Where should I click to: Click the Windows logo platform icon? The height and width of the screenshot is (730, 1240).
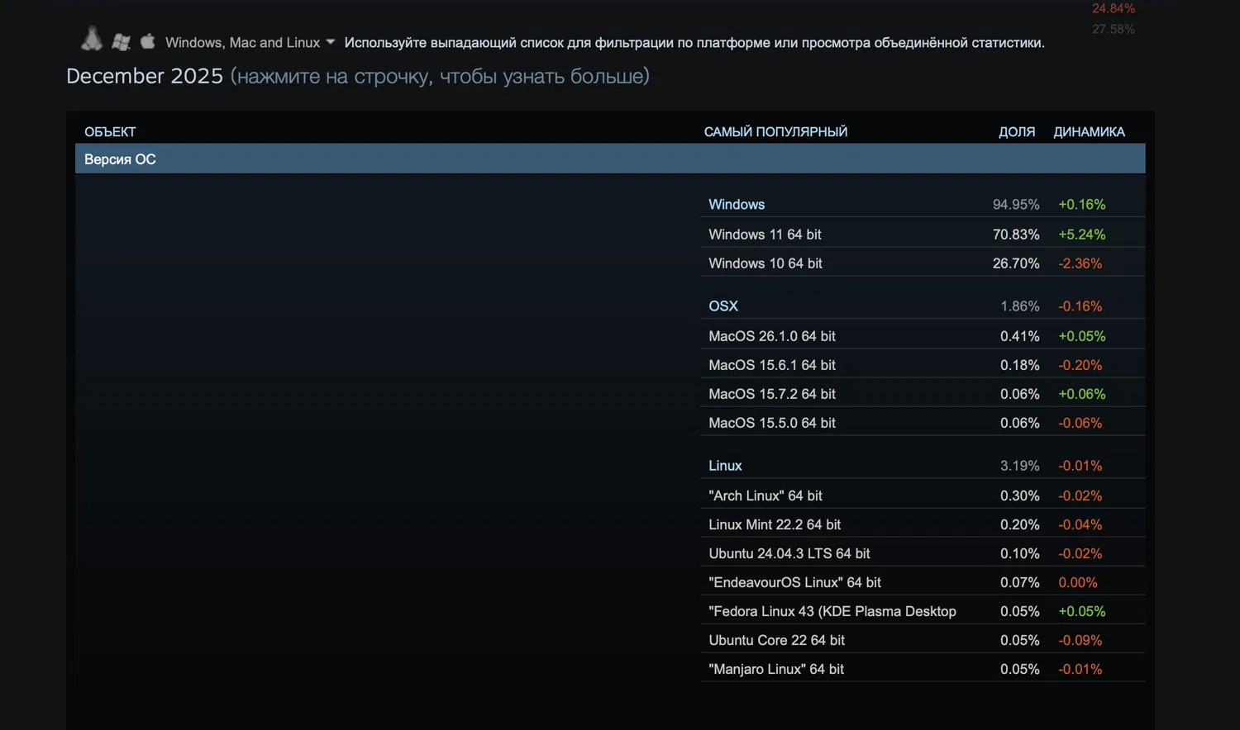point(121,41)
